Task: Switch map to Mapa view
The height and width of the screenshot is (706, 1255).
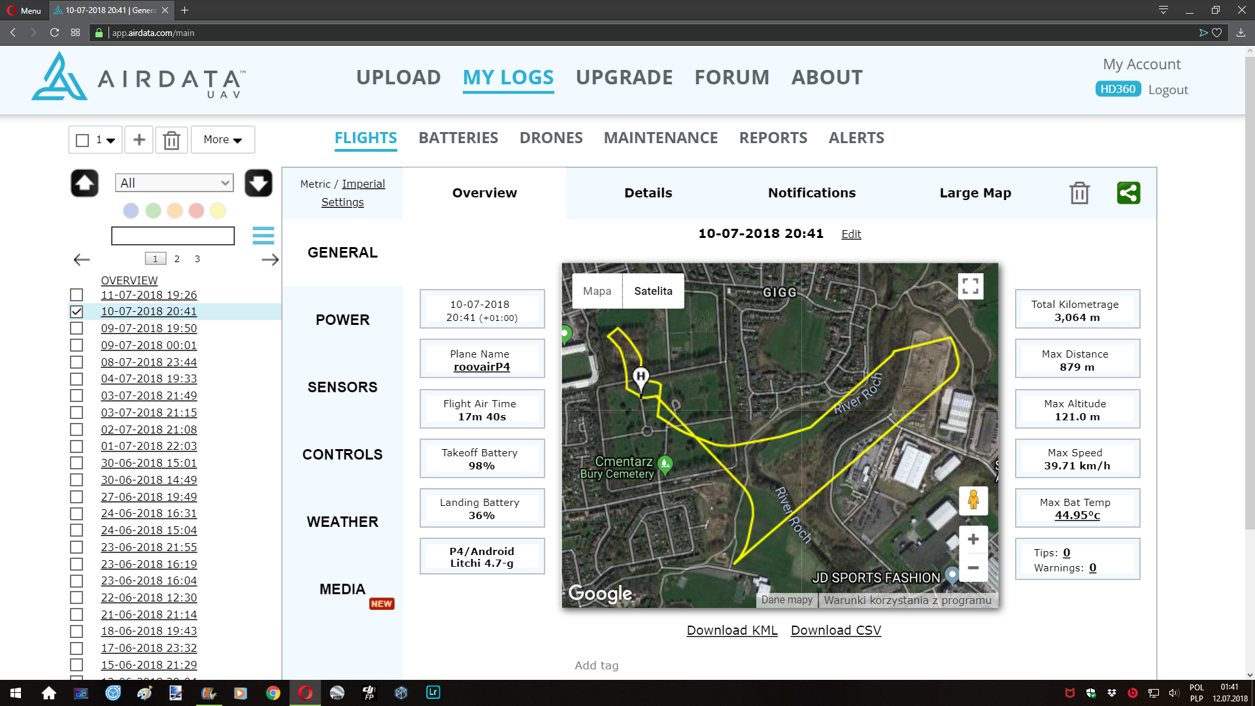Action: 597,291
